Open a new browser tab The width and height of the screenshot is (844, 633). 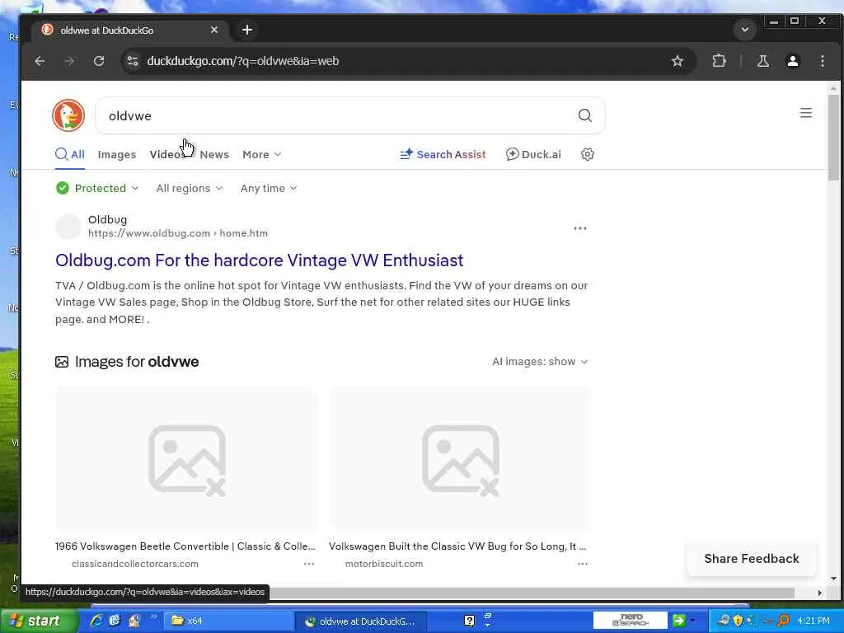tap(247, 30)
